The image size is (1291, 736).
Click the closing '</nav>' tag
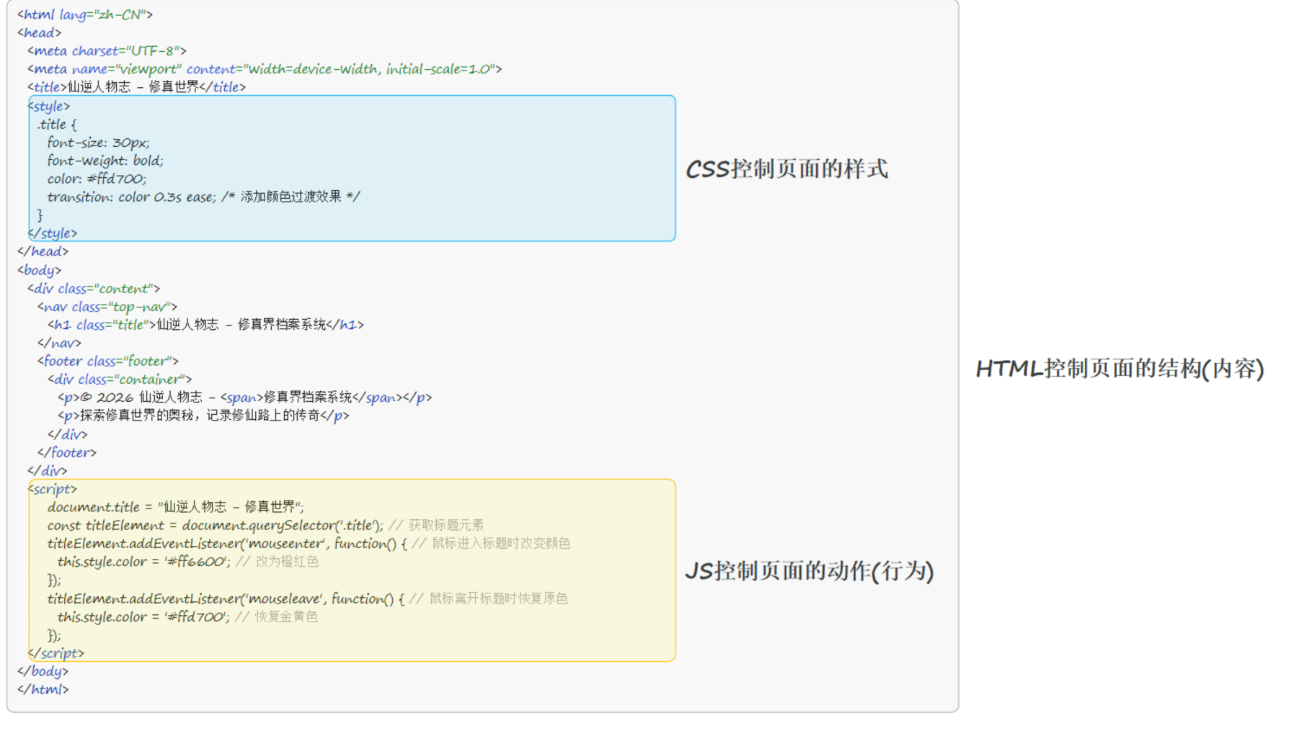(x=60, y=343)
